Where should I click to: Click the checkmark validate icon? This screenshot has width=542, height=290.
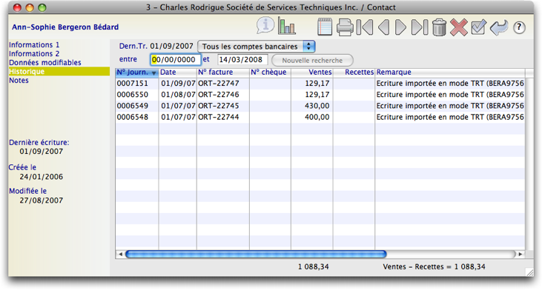click(x=478, y=27)
